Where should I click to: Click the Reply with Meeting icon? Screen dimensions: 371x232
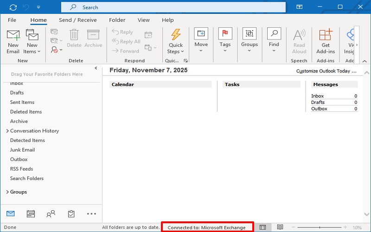click(148, 35)
